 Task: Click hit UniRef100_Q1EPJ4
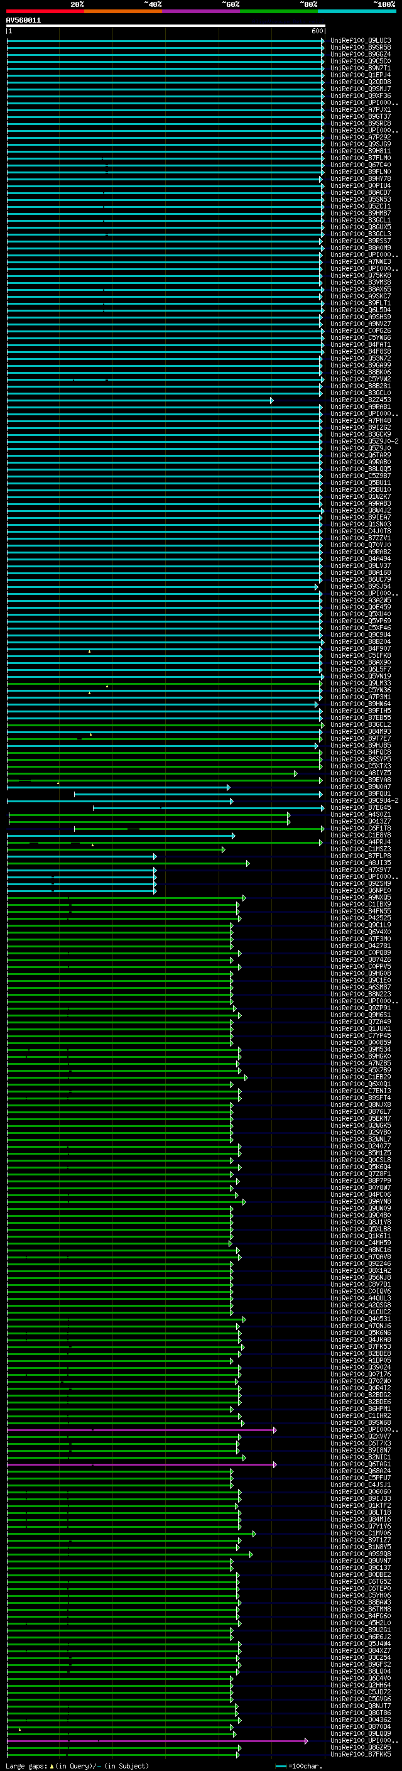click(x=360, y=75)
